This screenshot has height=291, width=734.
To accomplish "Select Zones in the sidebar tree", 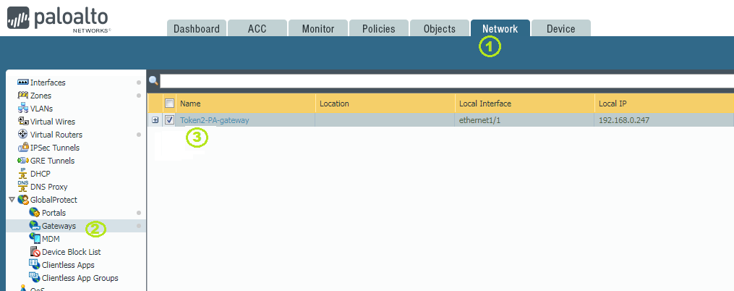I will tap(40, 96).
